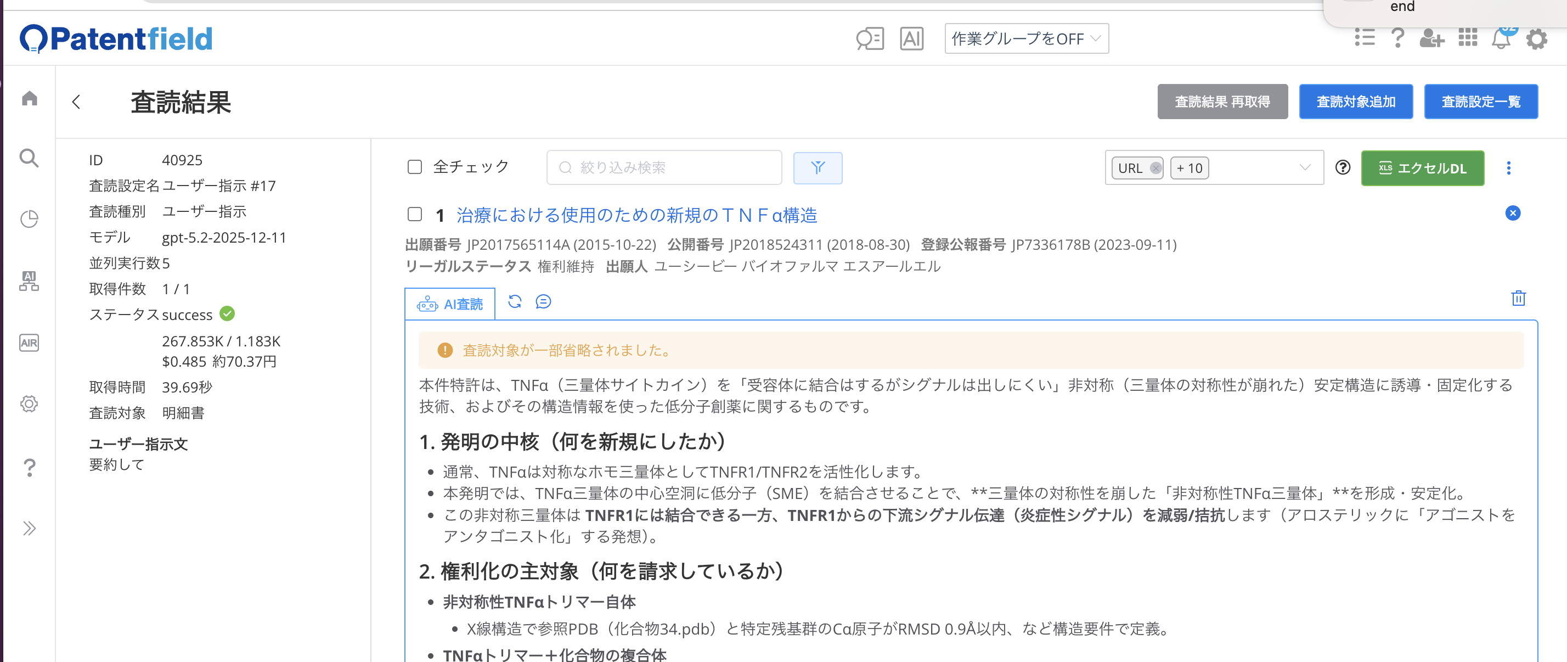The height and width of the screenshot is (662, 1567).
Task: Toggle the 全チェック checkbox
Action: [x=414, y=167]
